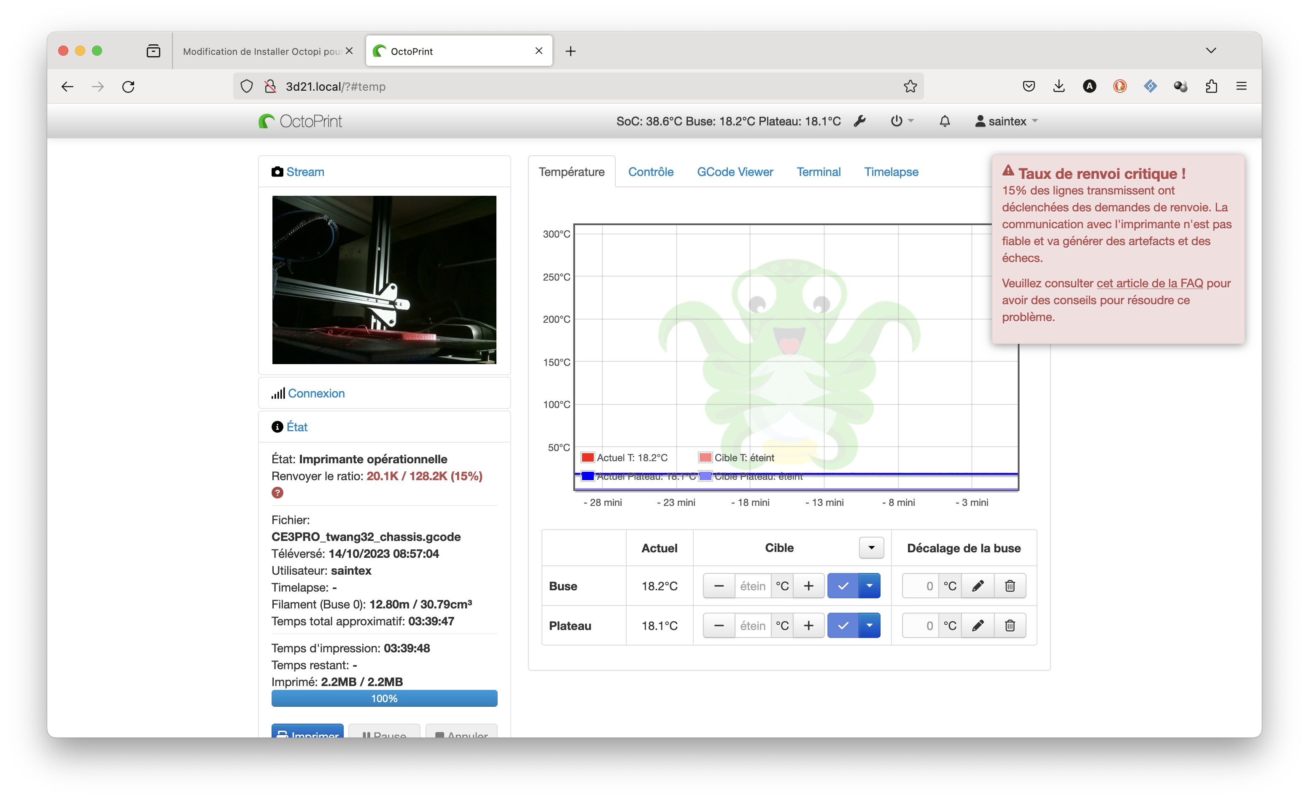Image resolution: width=1309 pixels, height=800 pixels.
Task: Close the OctoPrint browser tab
Action: 539,51
